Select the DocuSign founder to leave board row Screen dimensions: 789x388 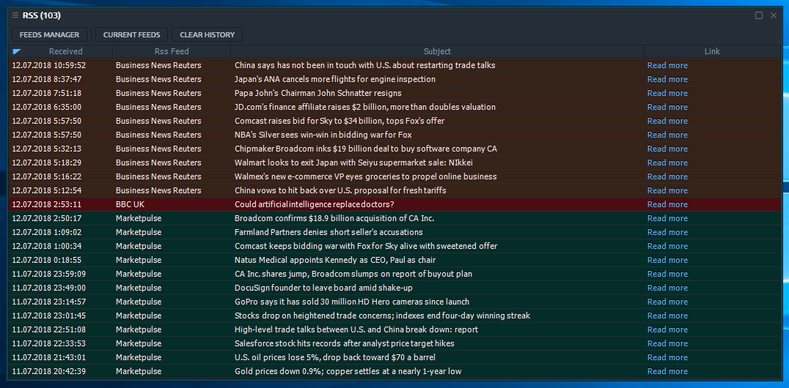tap(323, 288)
